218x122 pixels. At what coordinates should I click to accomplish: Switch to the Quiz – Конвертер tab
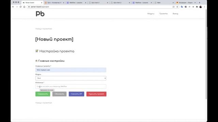[54, 3]
